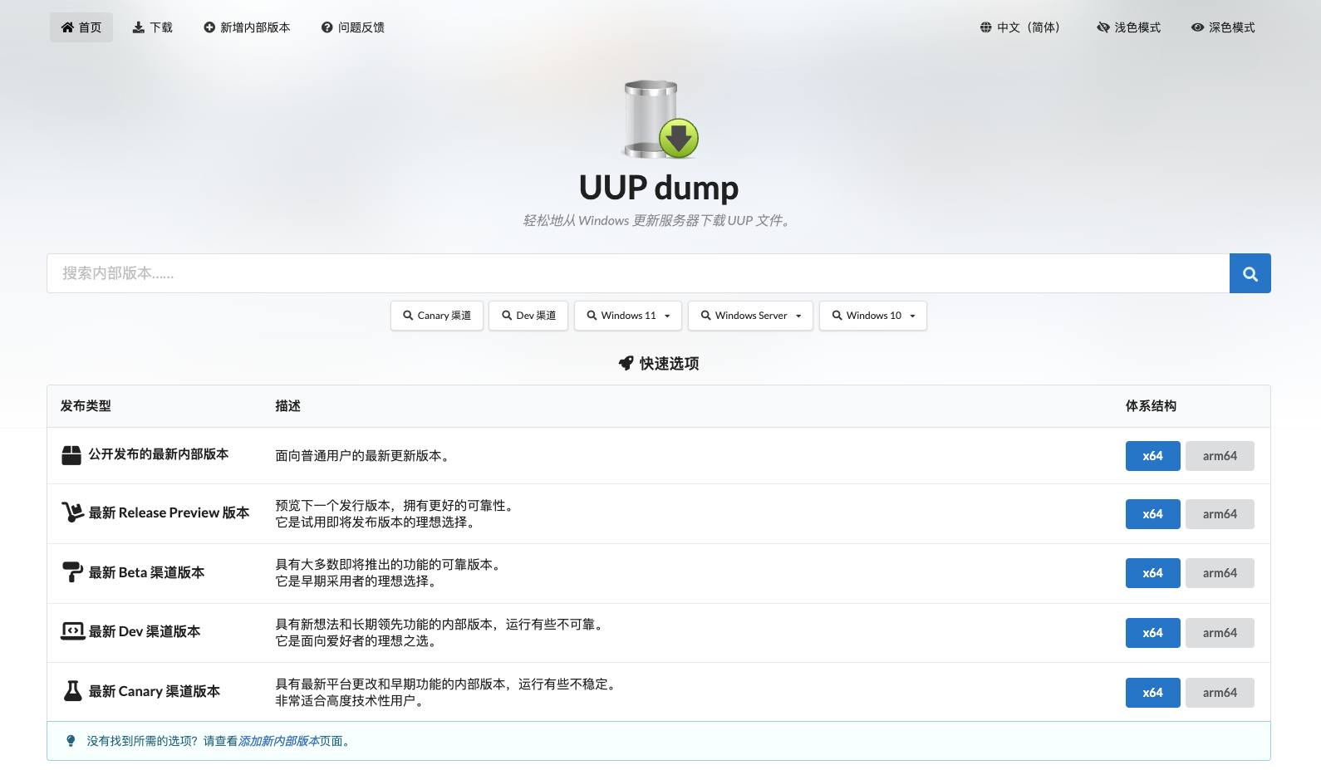Click the UUP dump trash can logo
This screenshot has width=1321, height=770.
[660, 119]
